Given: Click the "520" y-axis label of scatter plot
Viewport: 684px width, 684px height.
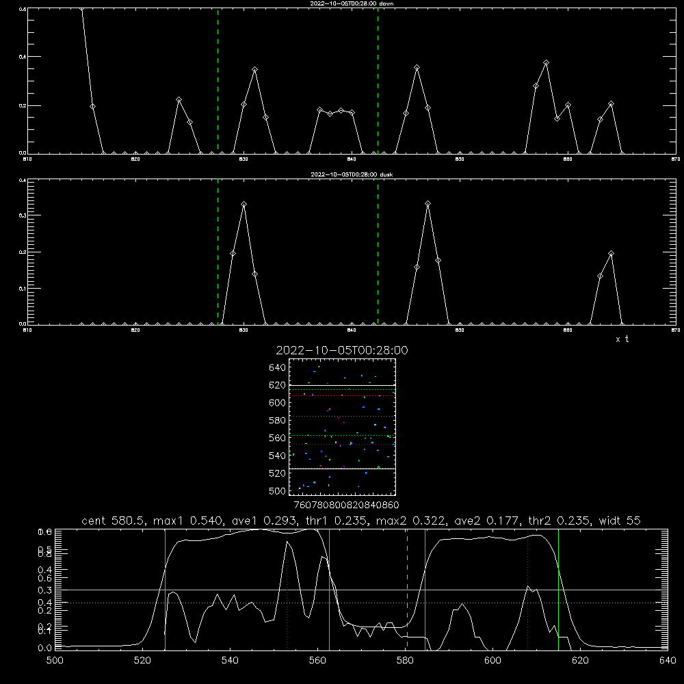Looking at the screenshot, I should pyautogui.click(x=277, y=473).
